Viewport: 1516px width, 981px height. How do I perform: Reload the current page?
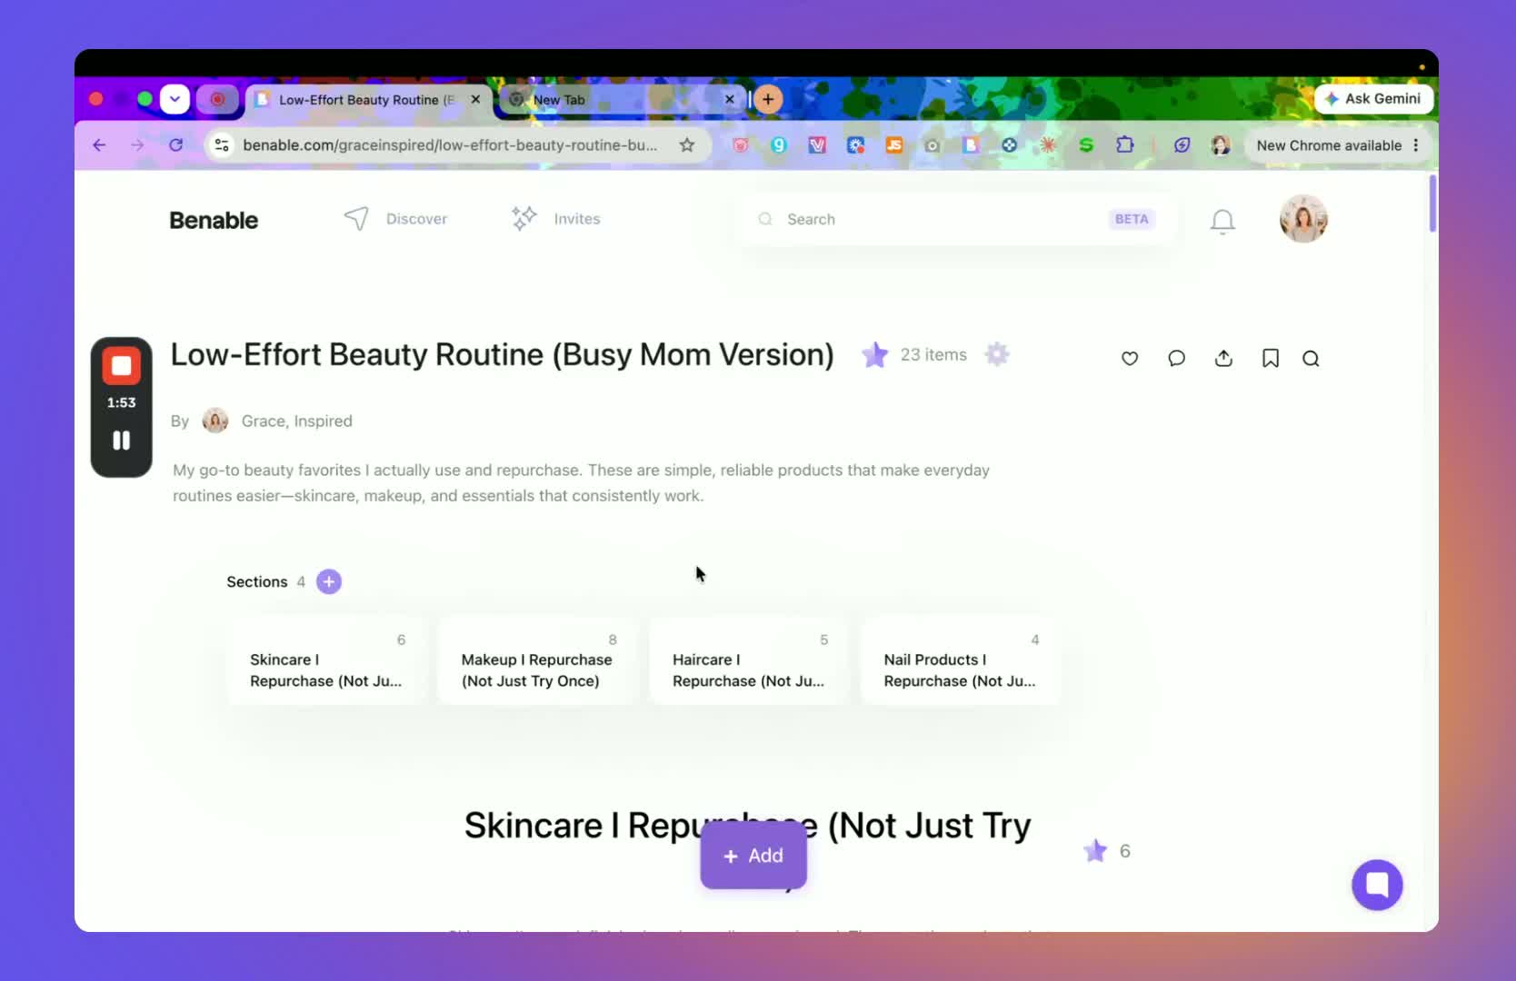coord(175,145)
